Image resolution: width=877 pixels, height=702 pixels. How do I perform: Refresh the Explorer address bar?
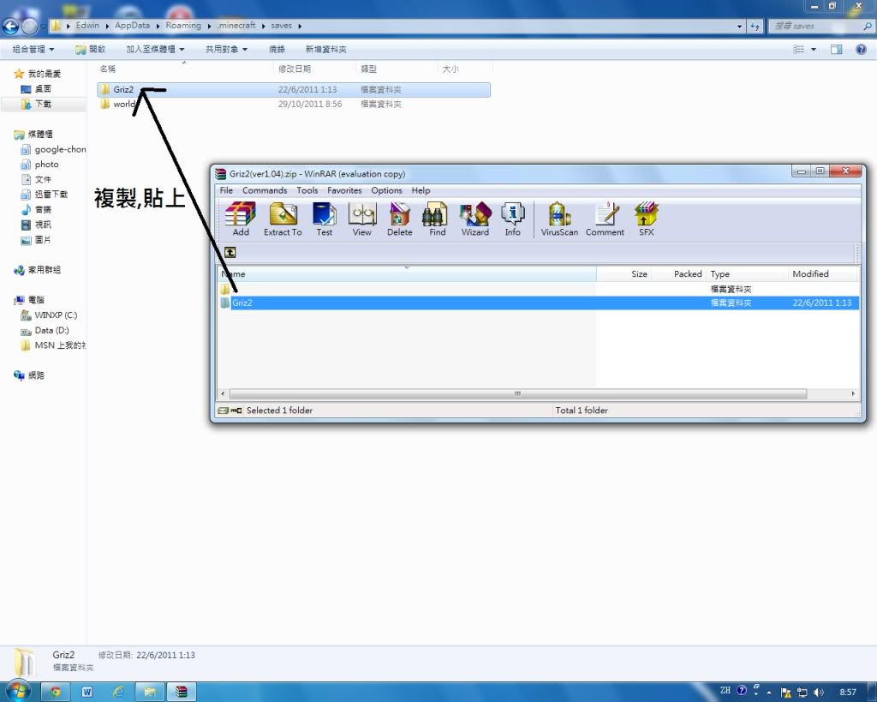pyautogui.click(x=755, y=26)
